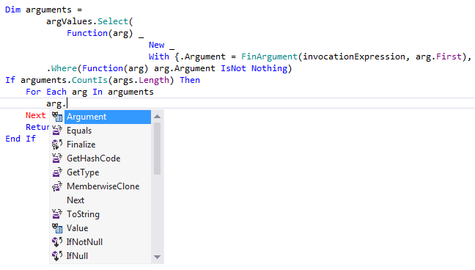Click the method icon beside ToString
Screen dimensions: 475x270
pyautogui.click(x=57, y=214)
